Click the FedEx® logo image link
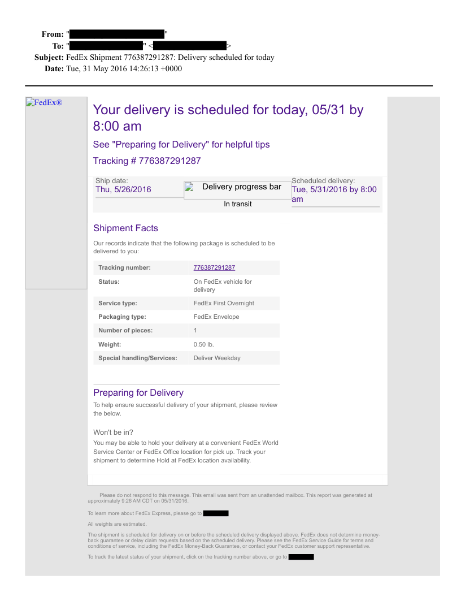461x597 pixels. click(44, 102)
